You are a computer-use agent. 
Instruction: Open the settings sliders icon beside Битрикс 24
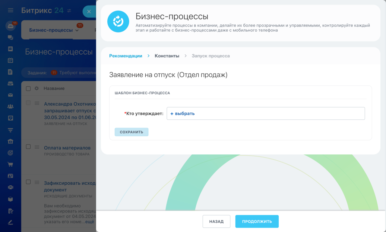[69, 11]
